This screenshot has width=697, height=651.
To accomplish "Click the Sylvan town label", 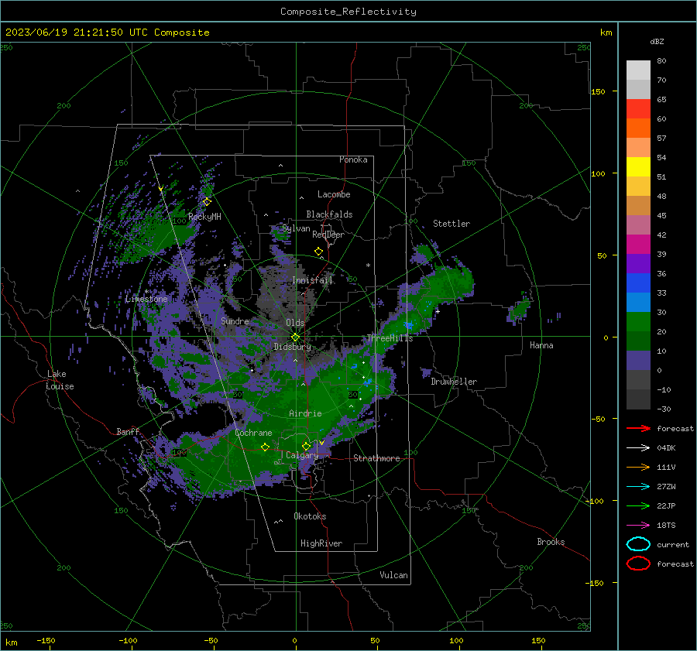I will pos(296,228).
